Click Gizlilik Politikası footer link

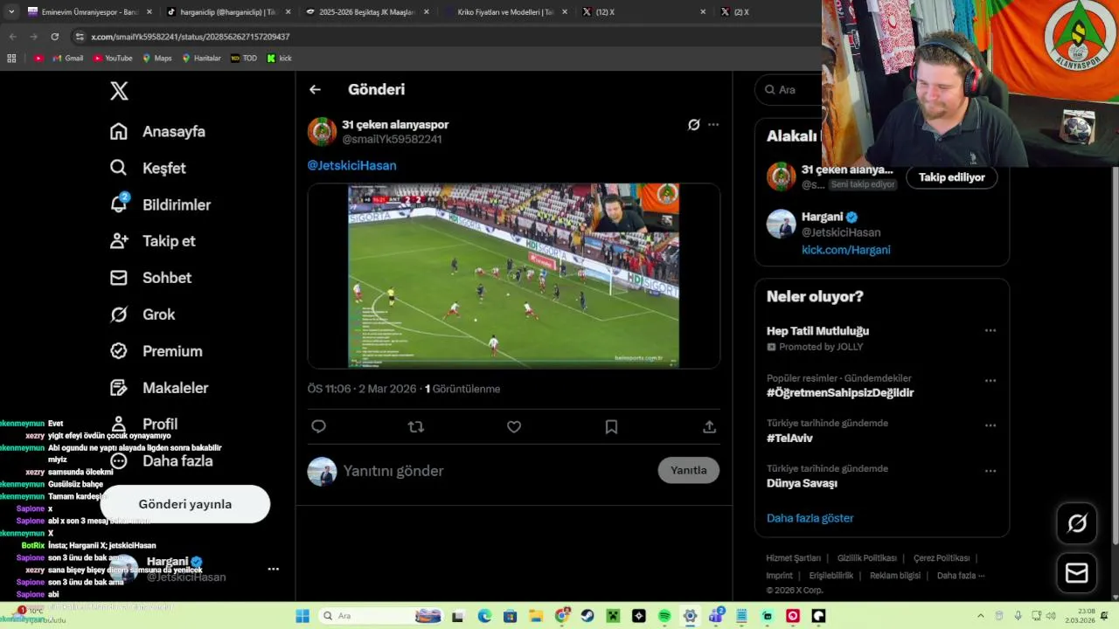[x=867, y=558]
